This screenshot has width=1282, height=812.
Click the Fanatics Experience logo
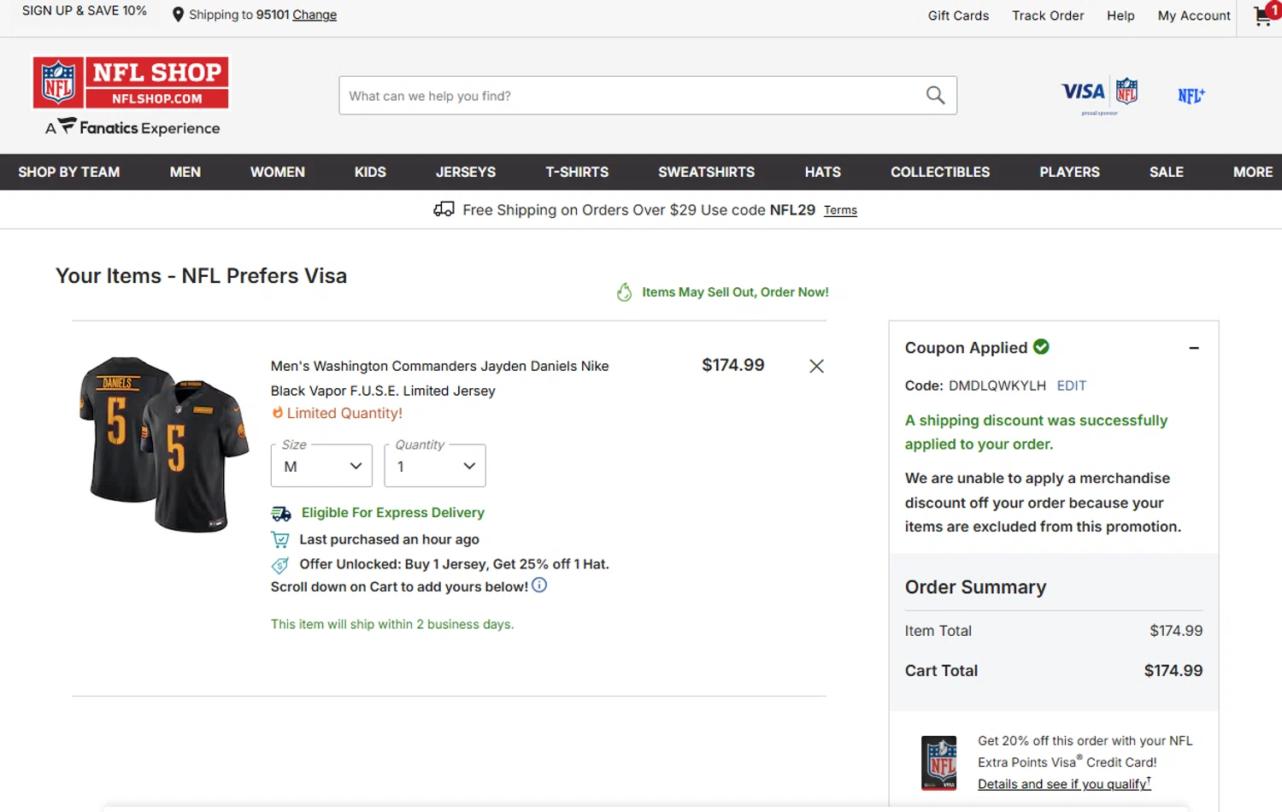click(132, 127)
